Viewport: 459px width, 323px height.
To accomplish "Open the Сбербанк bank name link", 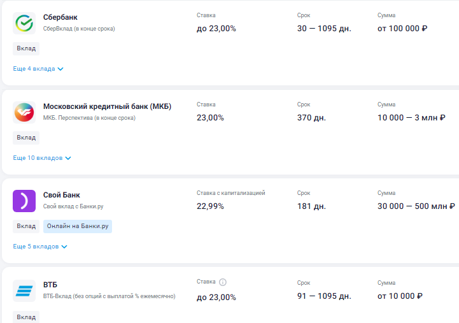I will (x=60, y=17).
